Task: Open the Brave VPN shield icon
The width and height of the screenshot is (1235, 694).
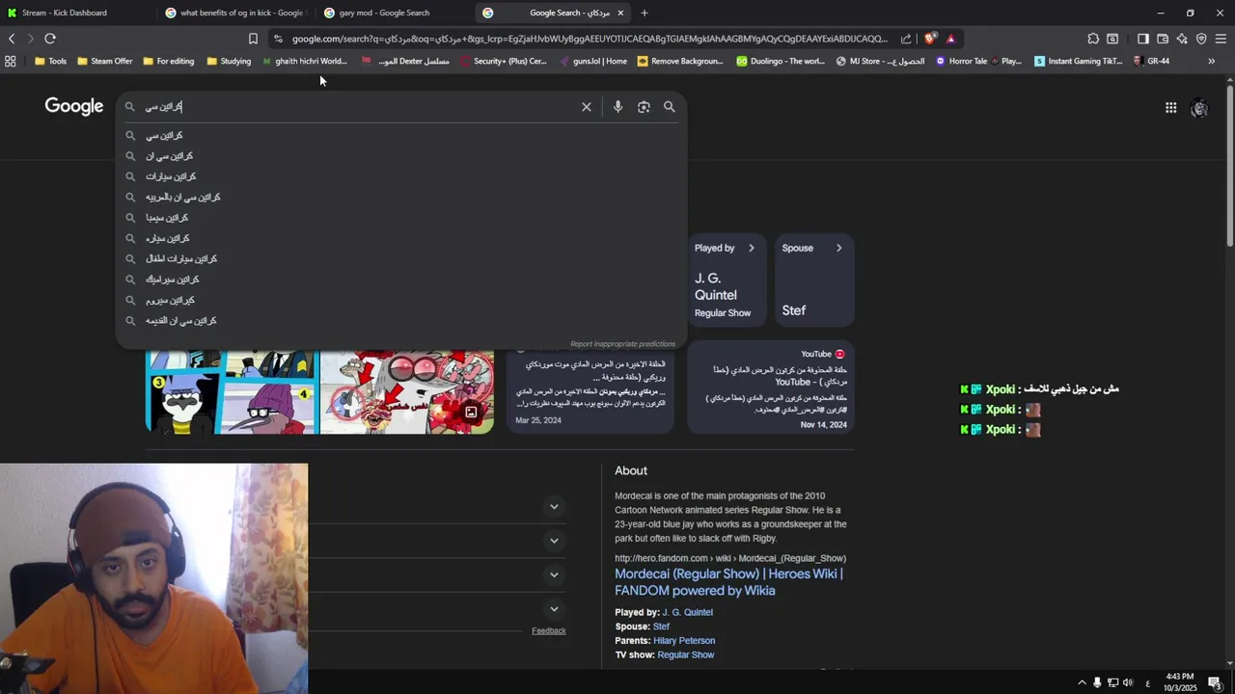Action: pyautogui.click(x=1201, y=39)
